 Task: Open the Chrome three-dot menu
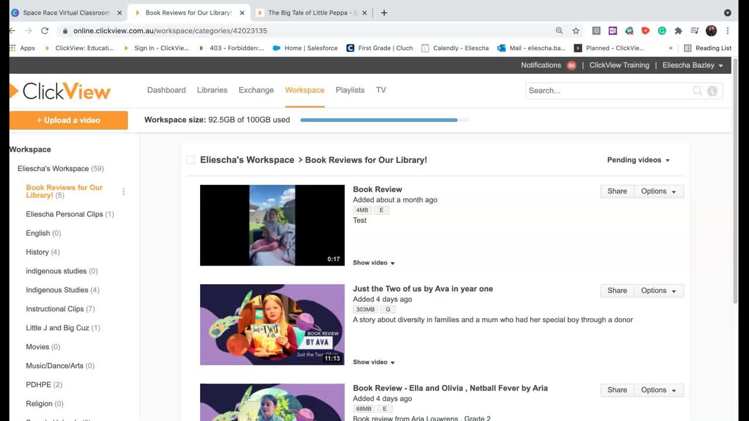click(727, 30)
